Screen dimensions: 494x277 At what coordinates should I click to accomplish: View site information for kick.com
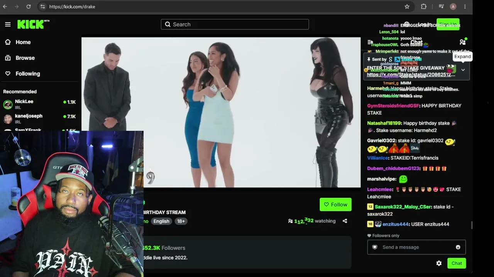tap(42, 7)
